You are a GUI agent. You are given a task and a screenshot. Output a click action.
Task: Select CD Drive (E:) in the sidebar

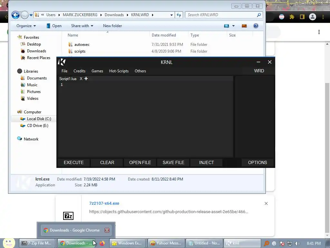(x=37, y=126)
